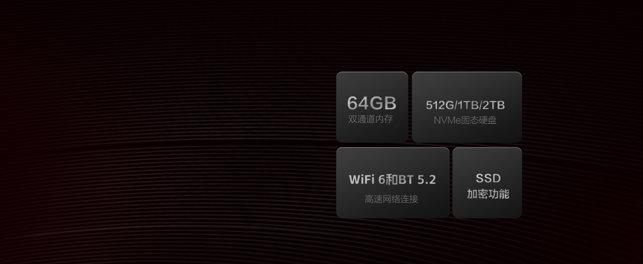
Task: Click the BT 5.2 text
Action: click(417, 180)
